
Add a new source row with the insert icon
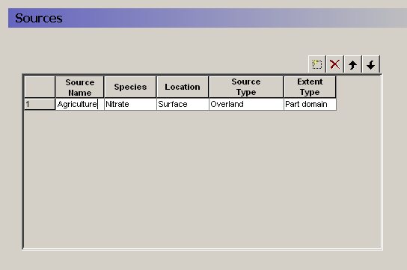[x=317, y=64]
